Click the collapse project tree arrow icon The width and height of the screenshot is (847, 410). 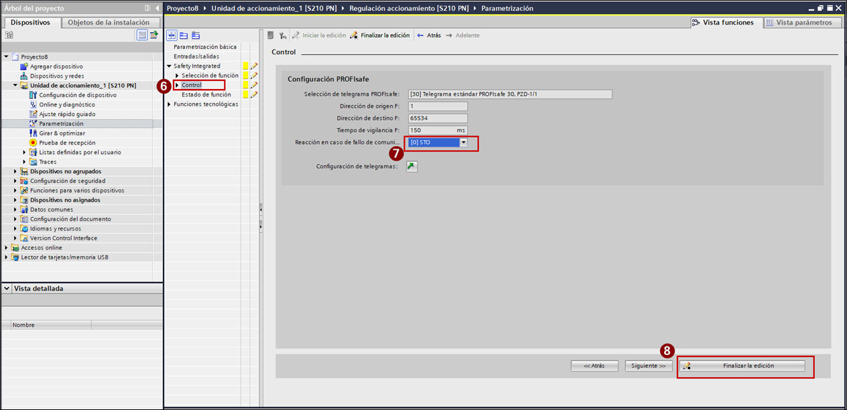(x=157, y=8)
